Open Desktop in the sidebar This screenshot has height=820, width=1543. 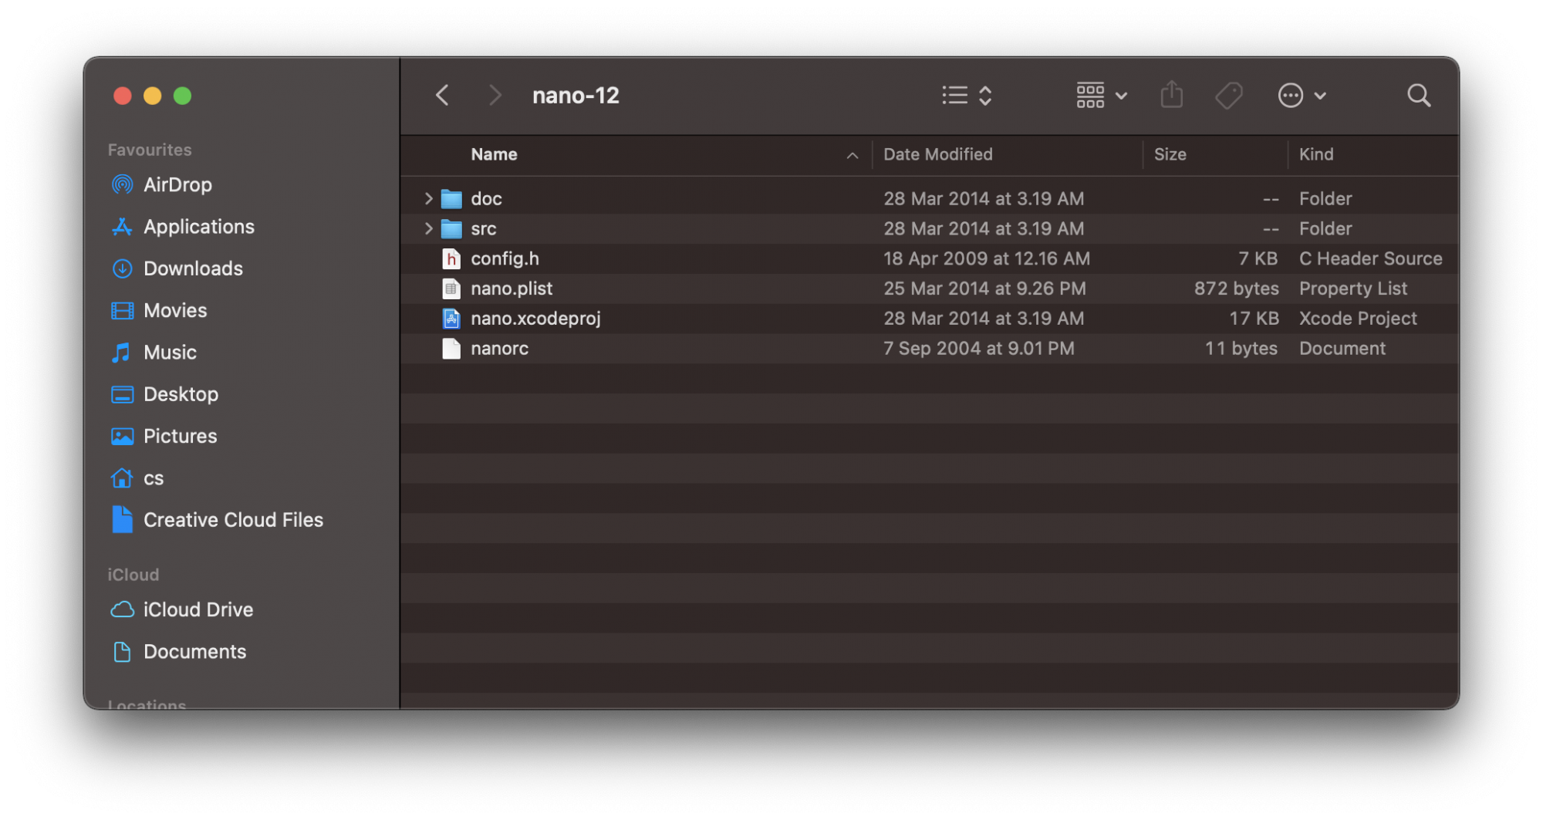(181, 394)
